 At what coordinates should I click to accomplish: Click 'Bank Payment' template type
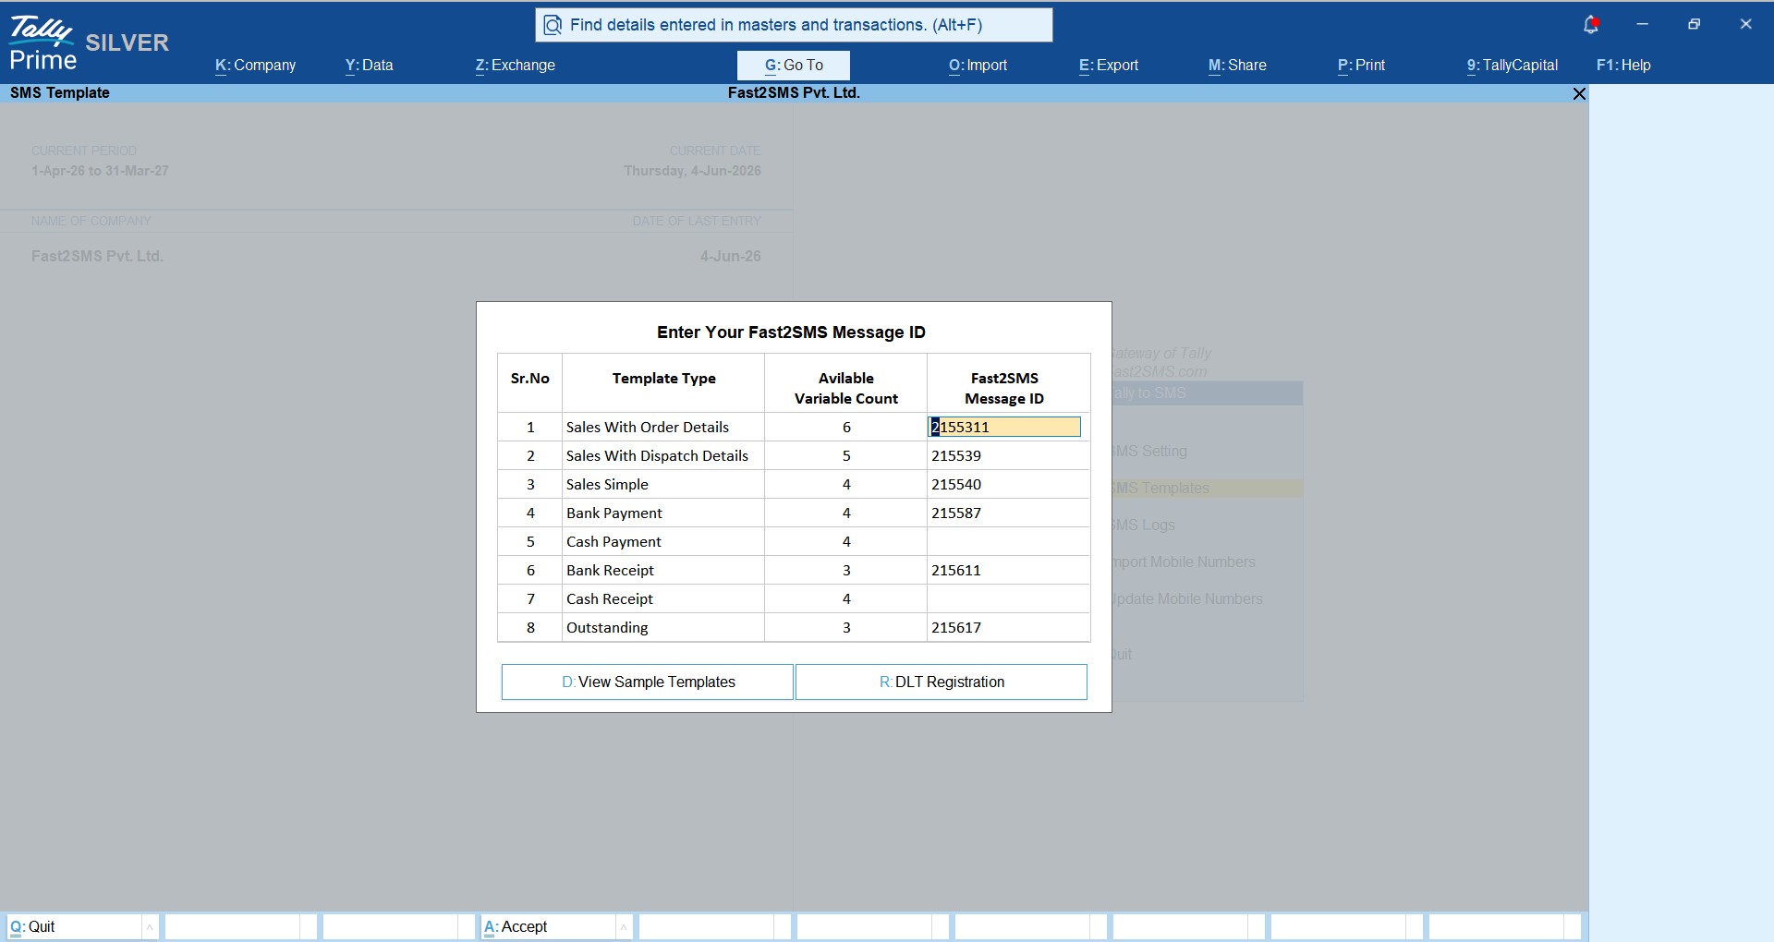pos(614,513)
